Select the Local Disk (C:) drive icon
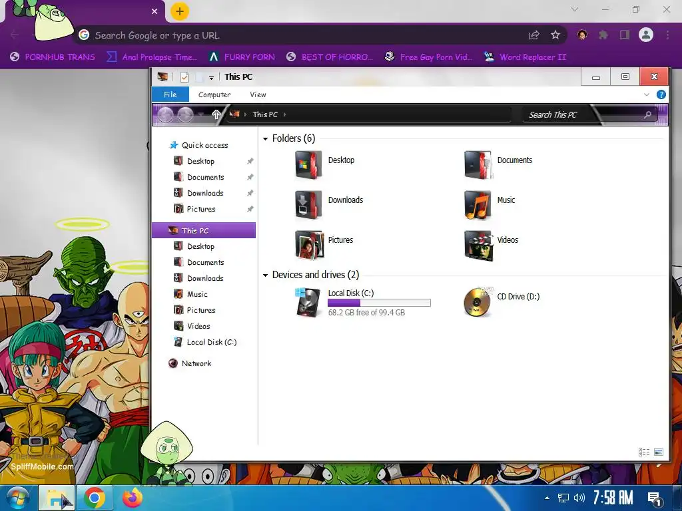This screenshot has width=682, height=511. pyautogui.click(x=308, y=302)
